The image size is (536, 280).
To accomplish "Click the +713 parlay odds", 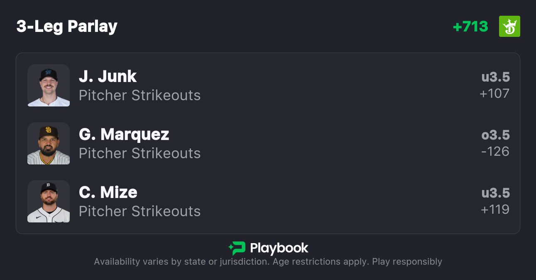I will 470,27.
